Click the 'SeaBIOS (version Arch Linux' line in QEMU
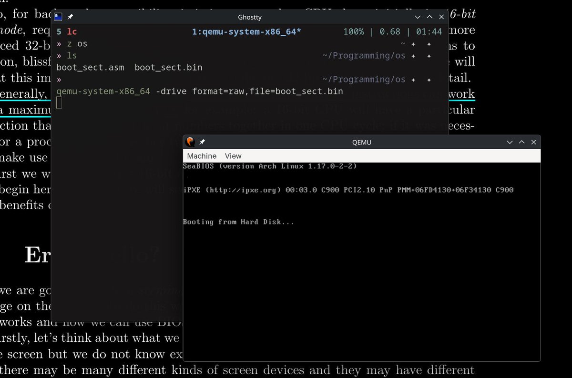This screenshot has width=572, height=378. point(270,166)
